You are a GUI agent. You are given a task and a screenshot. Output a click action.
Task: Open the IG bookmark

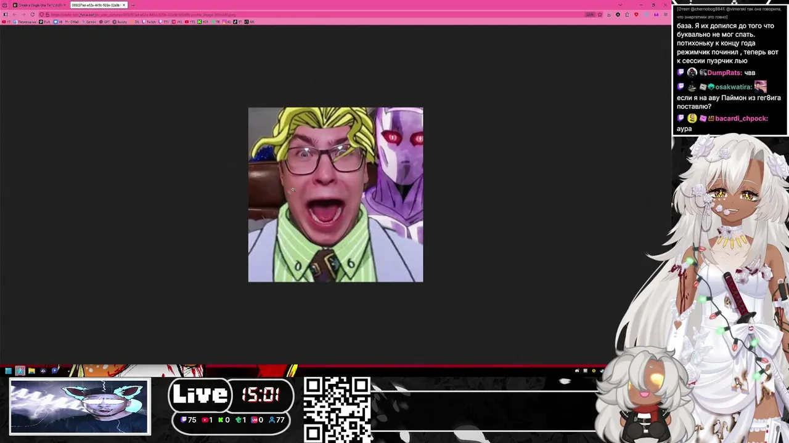point(226,22)
